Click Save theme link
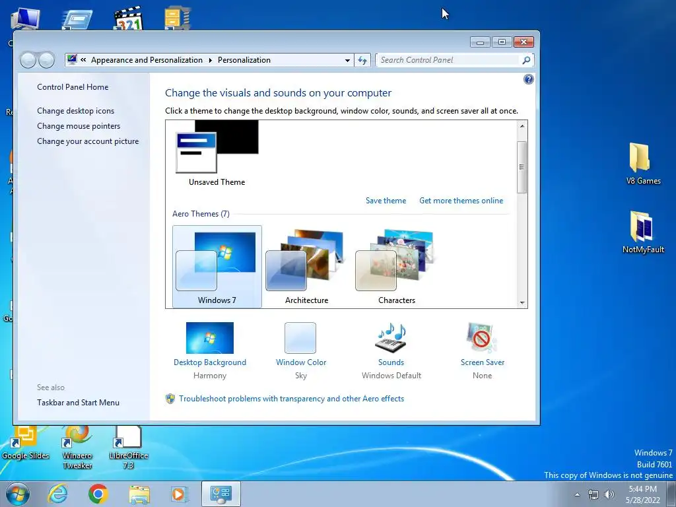Screen dimensions: 676x507 [x=386, y=201]
